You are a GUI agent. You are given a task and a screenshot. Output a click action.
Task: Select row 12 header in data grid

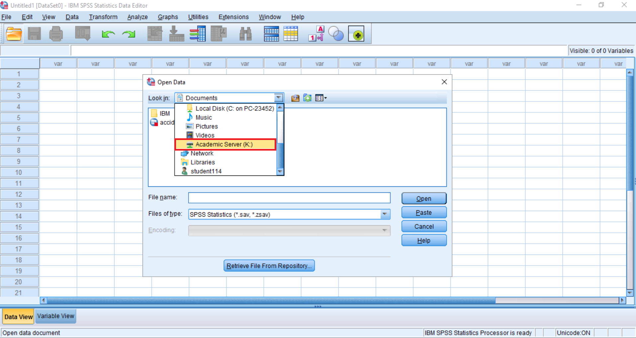coord(19,194)
